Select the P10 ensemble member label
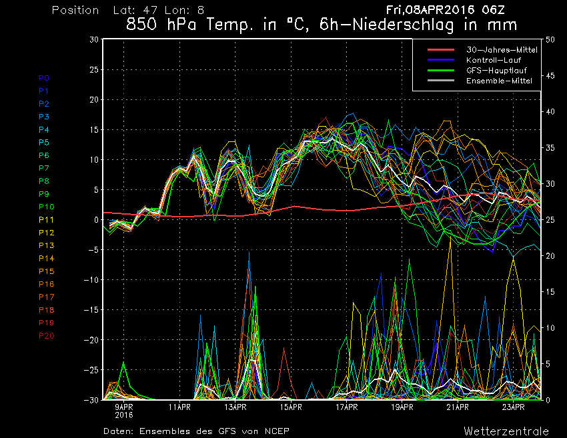 pyautogui.click(x=46, y=207)
